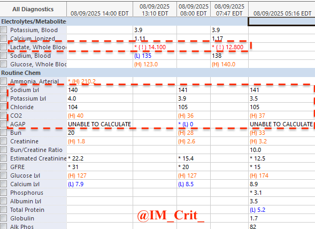Click the Phosphorus value 3.1
315x229 pixels.
tap(256, 193)
